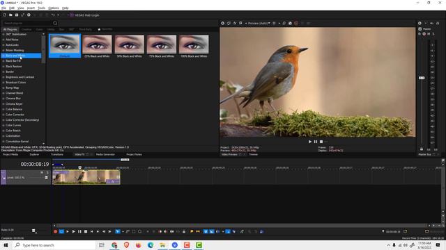Screen dimensions: 446x250
Task: Click the VEGAS Hub Login button
Action: [84, 15]
